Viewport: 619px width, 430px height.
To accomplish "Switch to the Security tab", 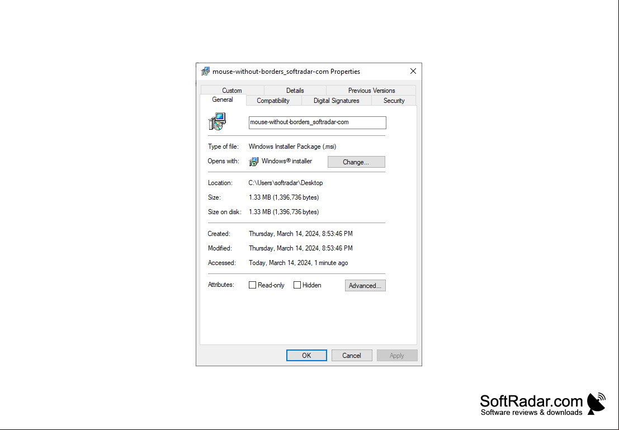I will click(394, 101).
